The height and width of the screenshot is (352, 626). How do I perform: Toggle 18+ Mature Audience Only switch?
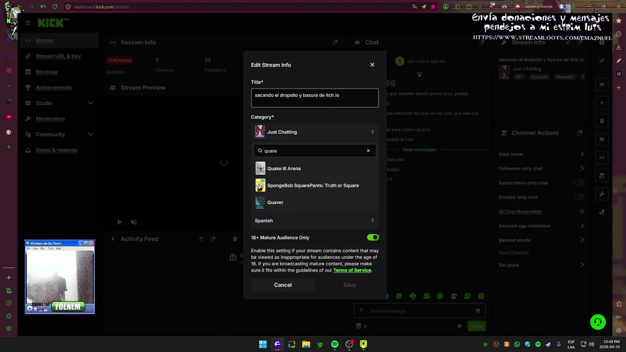pos(373,237)
